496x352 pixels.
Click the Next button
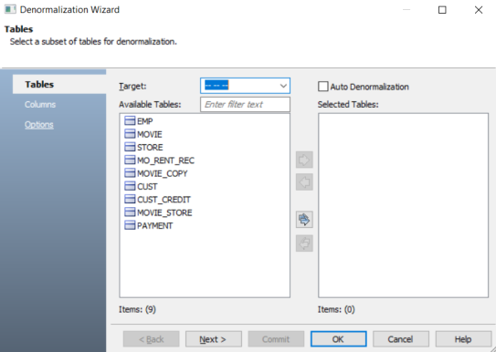click(x=214, y=339)
